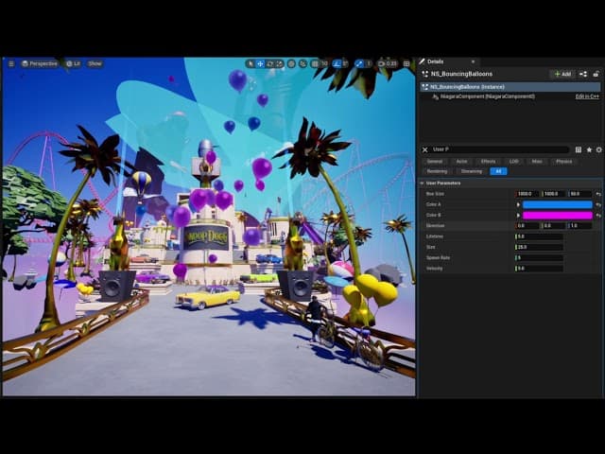605x454 pixels.
Task: Open the viewport options hamburger menu
Action: pos(11,63)
